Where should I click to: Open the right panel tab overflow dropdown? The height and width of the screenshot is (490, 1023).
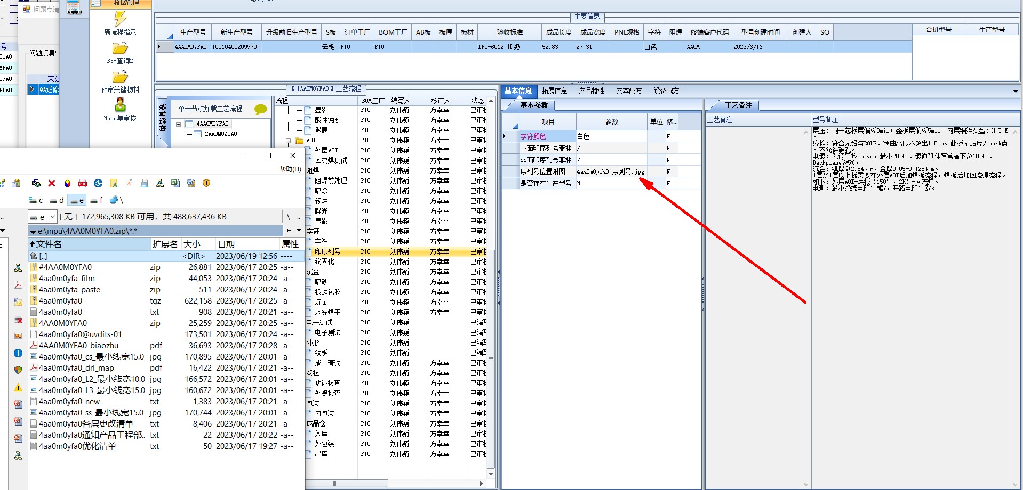click(1016, 91)
